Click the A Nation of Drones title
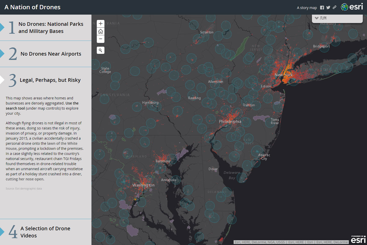The image size is (367, 245). point(32,7)
